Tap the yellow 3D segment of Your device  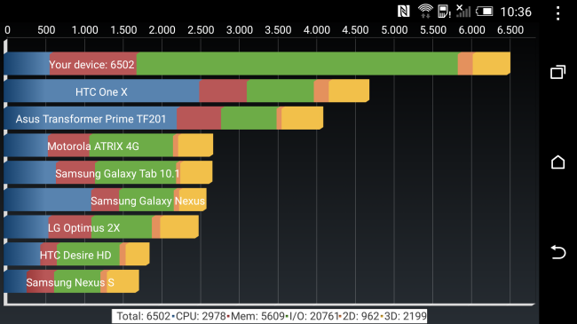[x=491, y=64]
